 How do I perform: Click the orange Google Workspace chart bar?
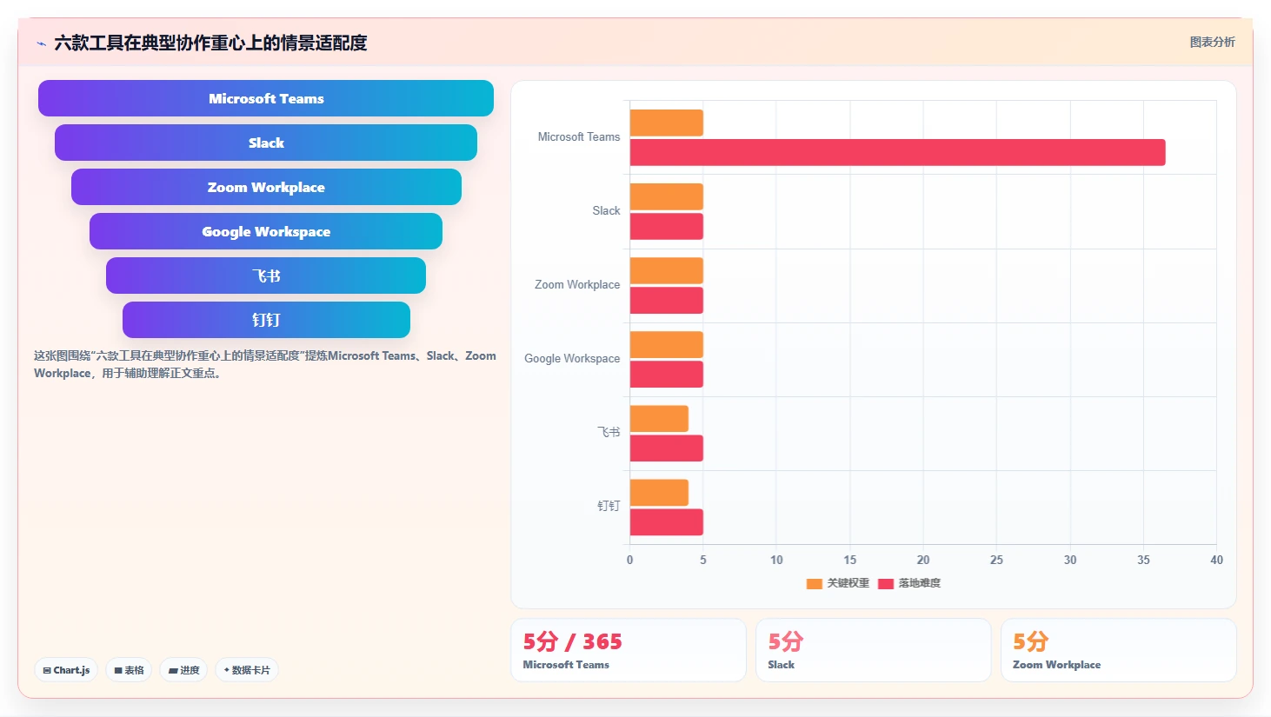click(x=667, y=344)
